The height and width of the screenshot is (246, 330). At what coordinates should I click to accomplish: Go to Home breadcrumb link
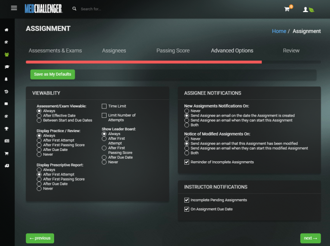click(279, 31)
